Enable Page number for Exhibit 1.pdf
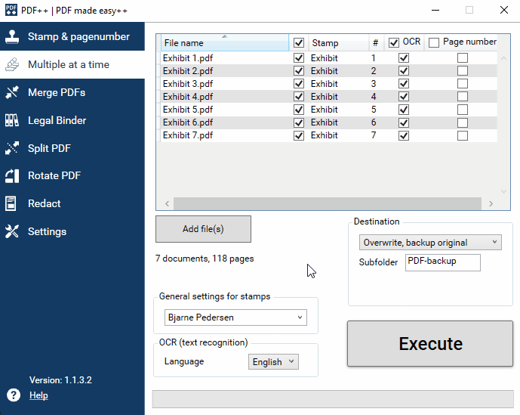The width and height of the screenshot is (520, 415). (463, 58)
